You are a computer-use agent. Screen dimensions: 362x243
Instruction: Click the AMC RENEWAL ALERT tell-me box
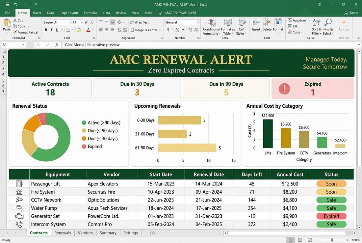pyautogui.click(x=177, y=13)
